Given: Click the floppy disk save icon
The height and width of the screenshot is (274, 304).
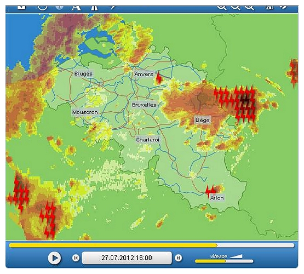Looking at the screenshot, I should tap(269, 7).
